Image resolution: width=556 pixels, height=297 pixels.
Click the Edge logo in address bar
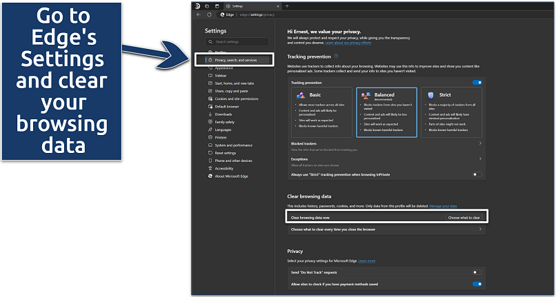coord(222,14)
